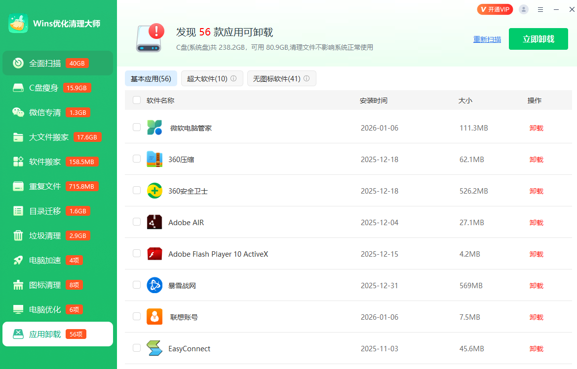Click the user account avatar icon
Screen dimensions: 577x369
click(524, 9)
